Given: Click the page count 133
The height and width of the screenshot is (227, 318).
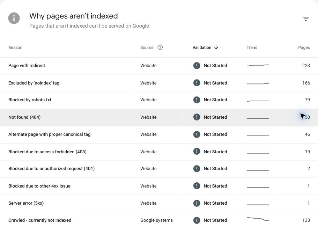Looking at the screenshot, I should click(306, 220).
